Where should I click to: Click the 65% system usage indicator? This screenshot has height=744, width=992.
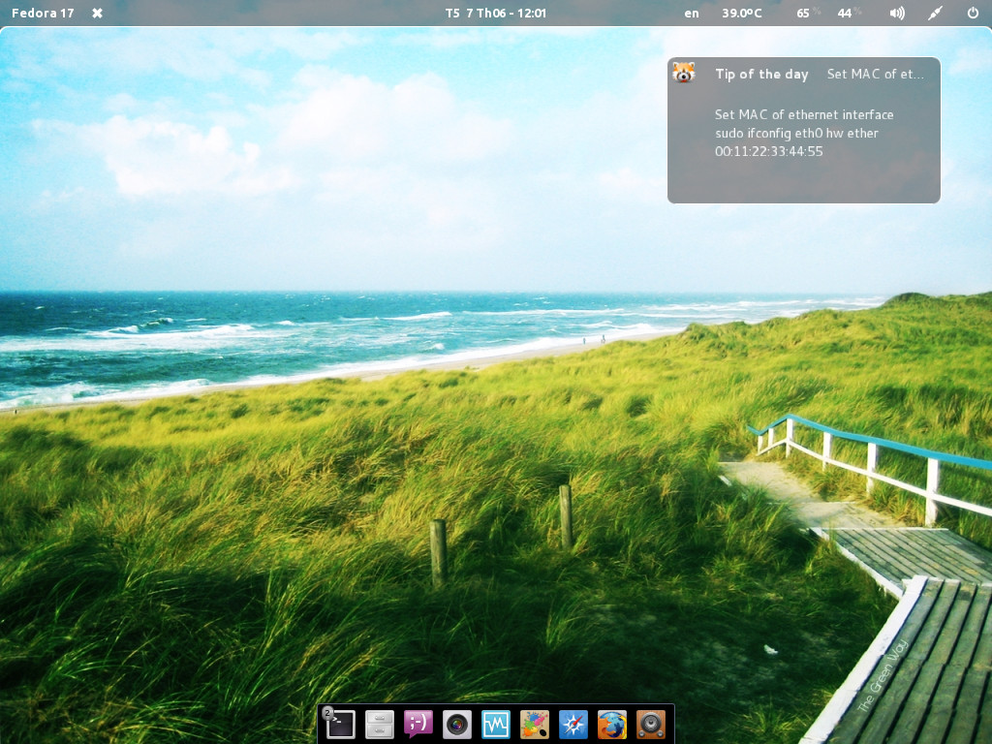pyautogui.click(x=808, y=13)
